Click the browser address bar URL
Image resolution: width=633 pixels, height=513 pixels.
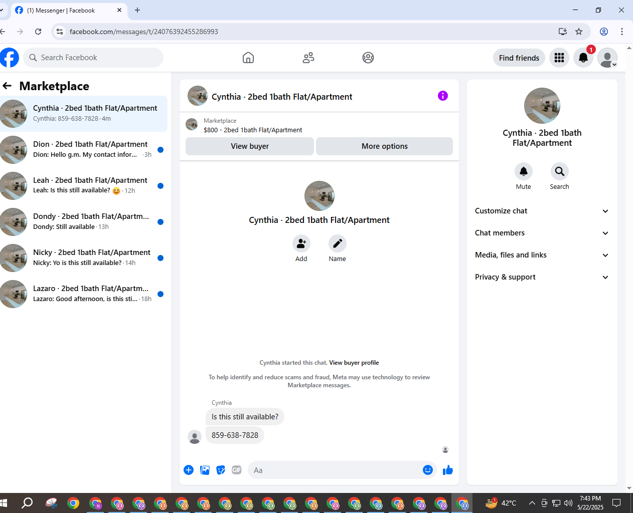pyautogui.click(x=144, y=32)
